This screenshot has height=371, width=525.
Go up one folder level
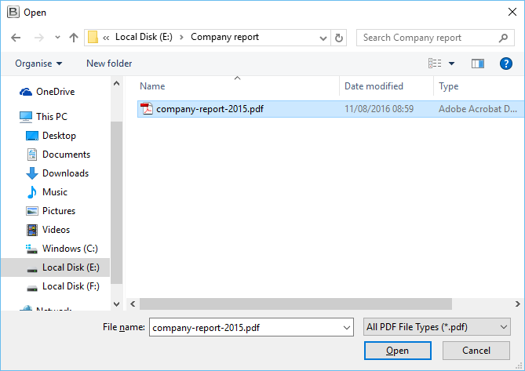click(74, 37)
